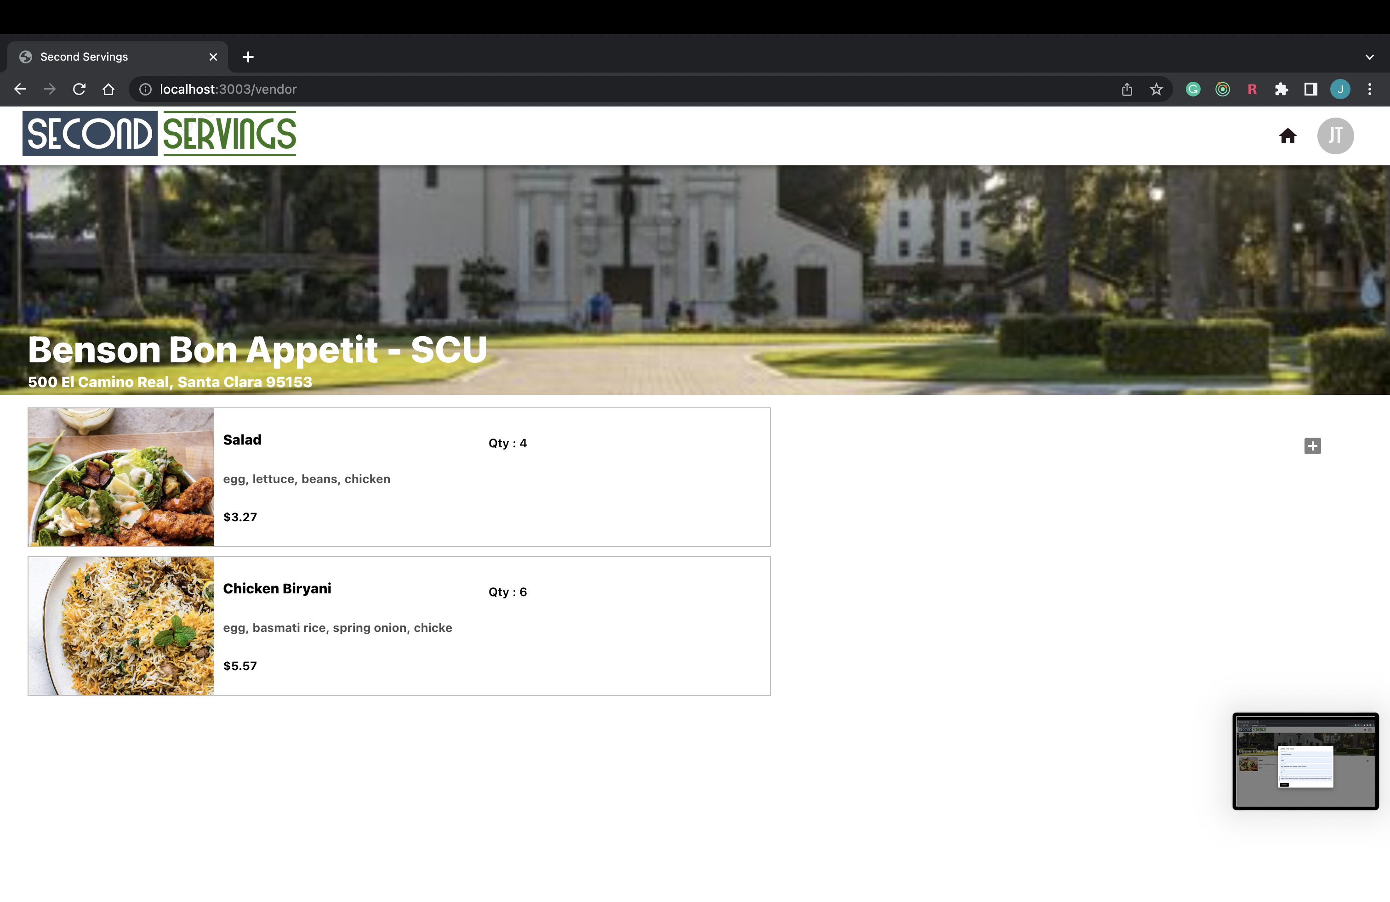
Task: Click the home icon in site header
Action: coord(1287,136)
